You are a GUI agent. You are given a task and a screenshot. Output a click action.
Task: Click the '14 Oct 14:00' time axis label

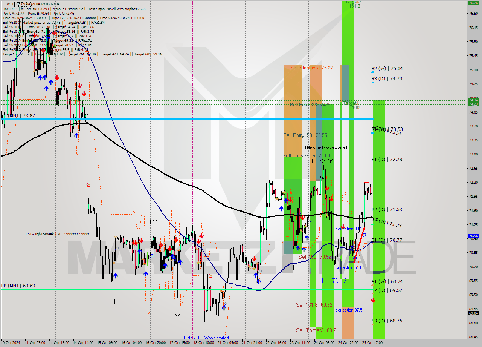[x=84, y=343]
